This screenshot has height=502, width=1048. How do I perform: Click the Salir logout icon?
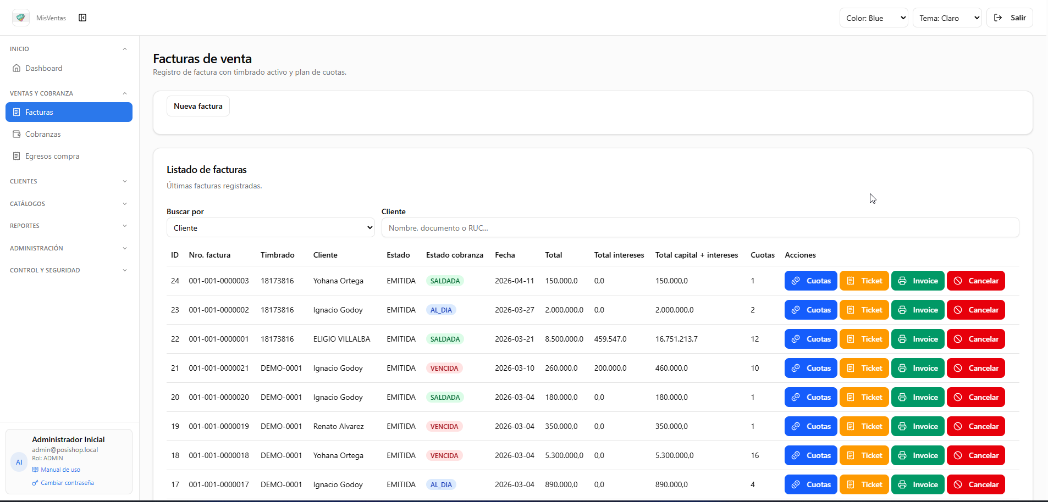(998, 18)
